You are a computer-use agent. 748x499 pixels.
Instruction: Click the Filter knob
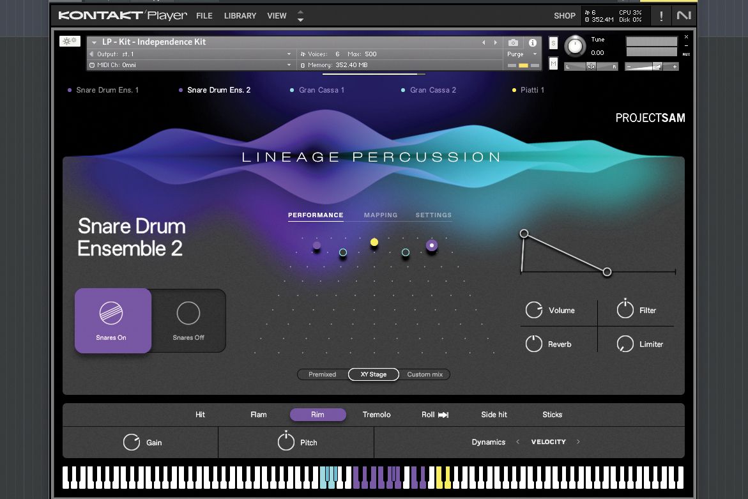click(x=625, y=309)
